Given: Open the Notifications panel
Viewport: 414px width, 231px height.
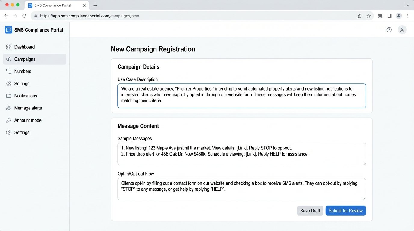Looking at the screenshot, I should (26, 96).
